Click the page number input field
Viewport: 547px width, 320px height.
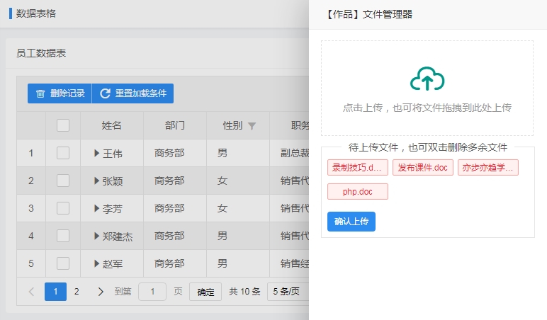pyautogui.click(x=152, y=292)
